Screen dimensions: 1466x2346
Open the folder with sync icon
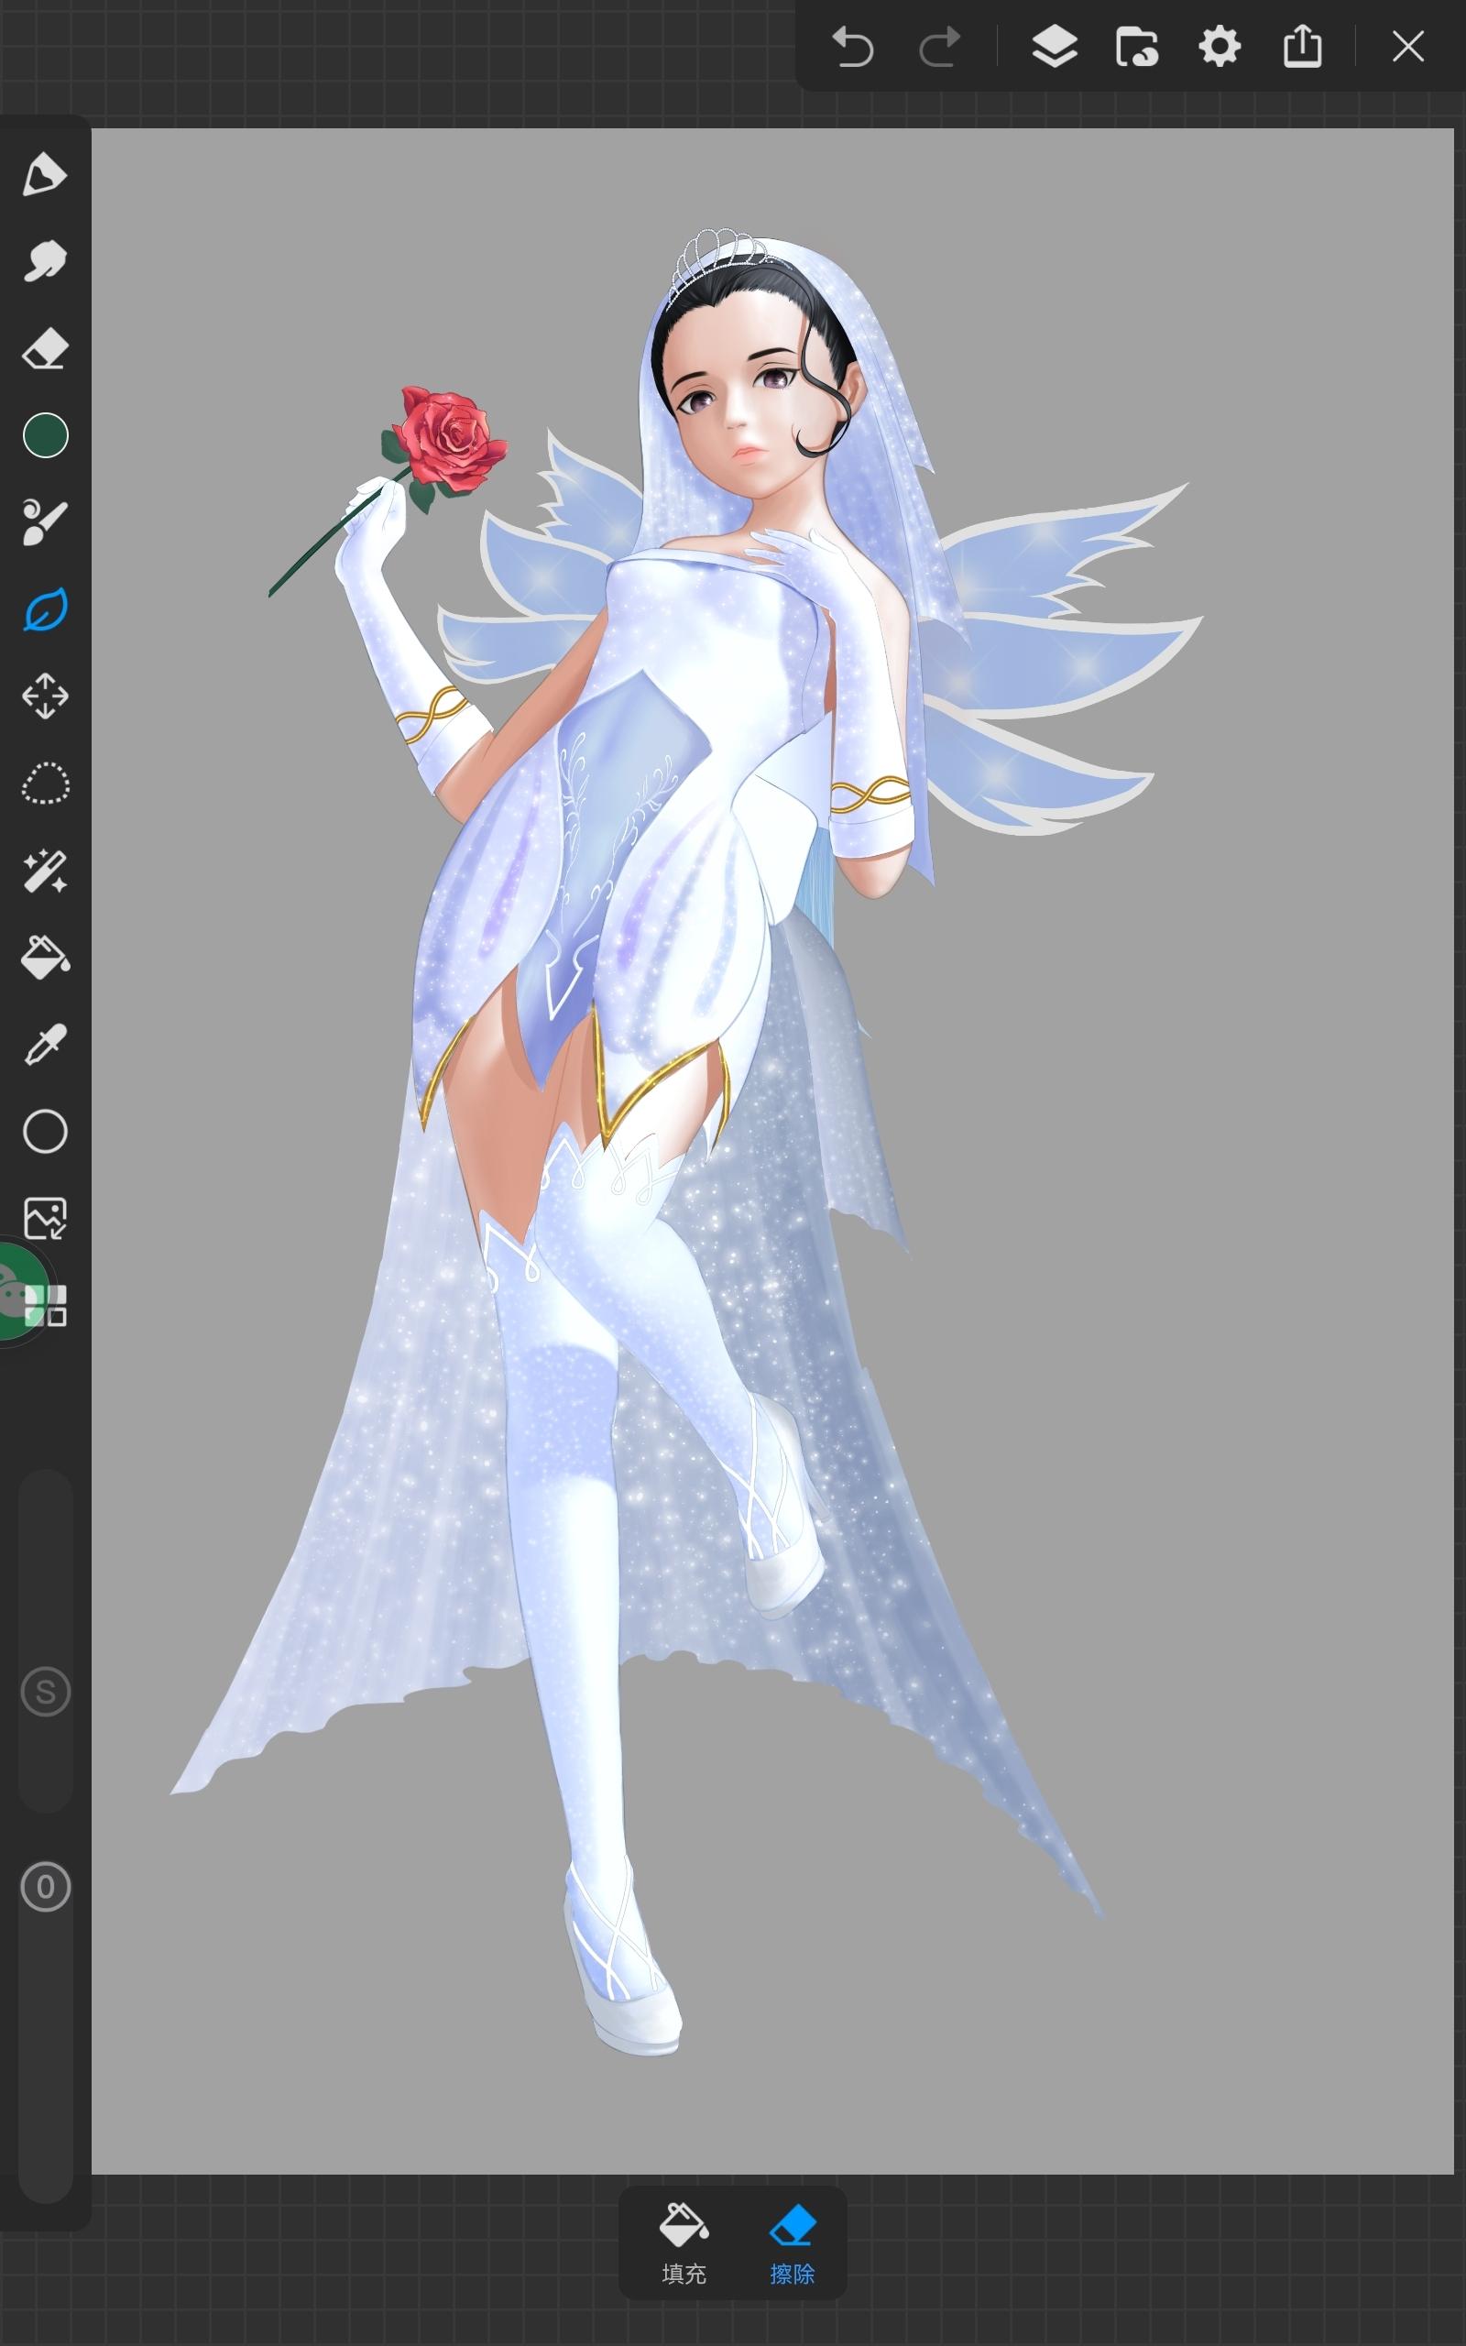click(x=1136, y=47)
